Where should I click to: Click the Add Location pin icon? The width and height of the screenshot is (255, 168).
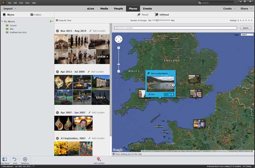[x=99, y=159]
